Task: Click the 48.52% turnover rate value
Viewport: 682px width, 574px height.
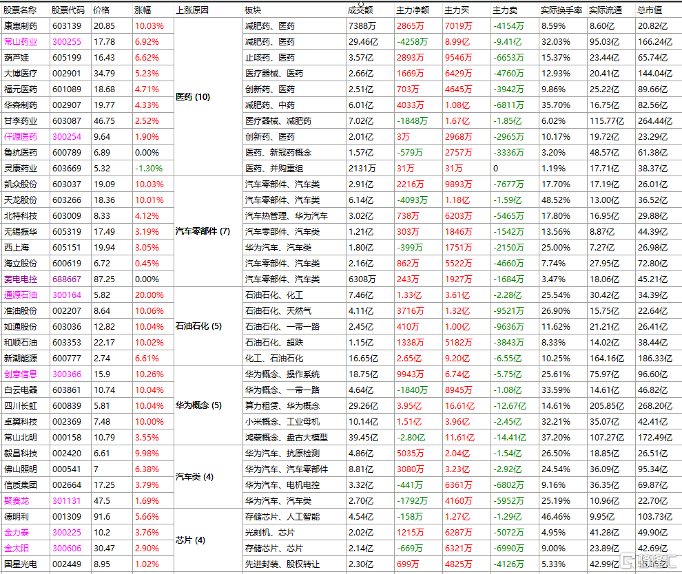Action: click(x=555, y=200)
